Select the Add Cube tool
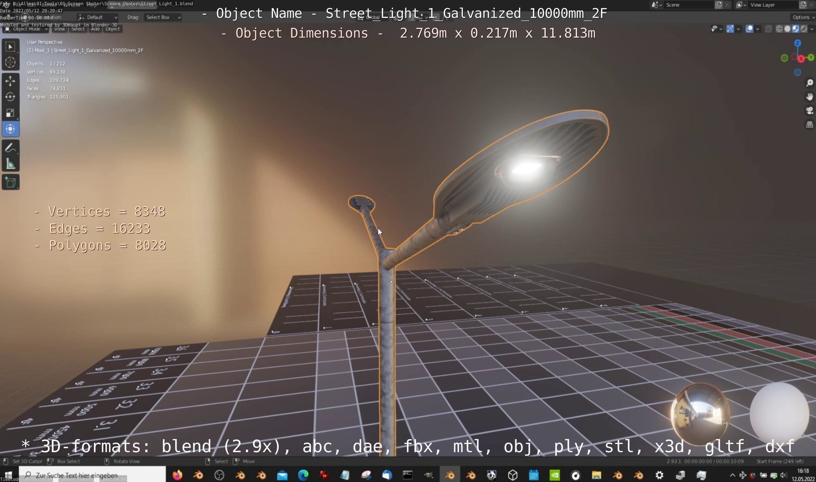Viewport: 816px width, 482px height. coord(10,182)
